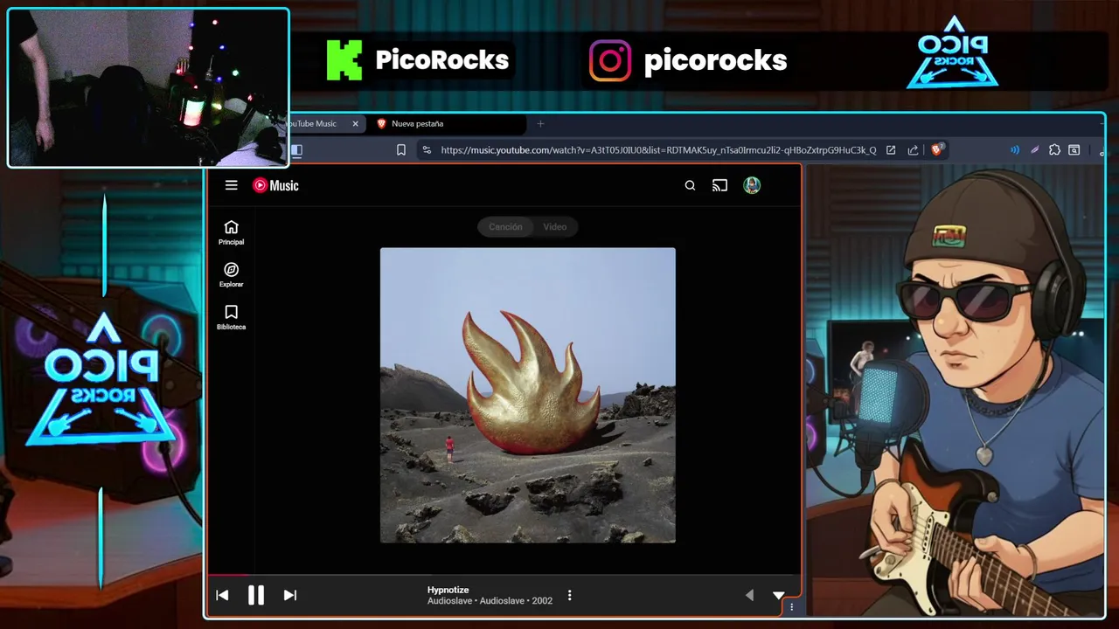
Task: Open the Brave Shields lion icon
Action: pos(937,150)
